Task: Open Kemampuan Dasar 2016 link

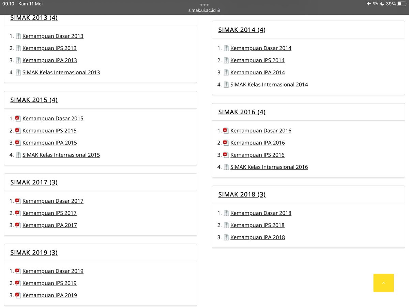Action: point(261,131)
